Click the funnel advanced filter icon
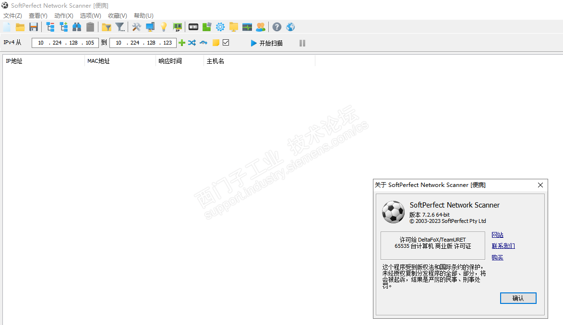Screen dimensions: 563x325 (120, 27)
